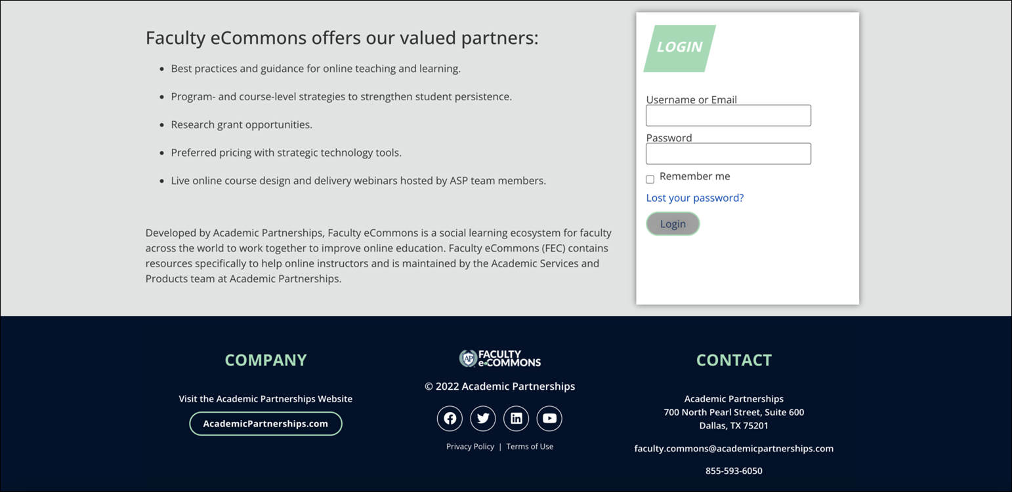Viewport: 1012px width, 492px height.
Task: Click the 700 North Pearl Street address
Action: 734,413
